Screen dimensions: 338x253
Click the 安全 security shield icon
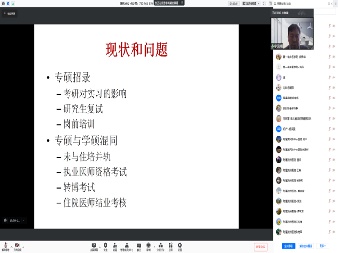click(x=105, y=245)
